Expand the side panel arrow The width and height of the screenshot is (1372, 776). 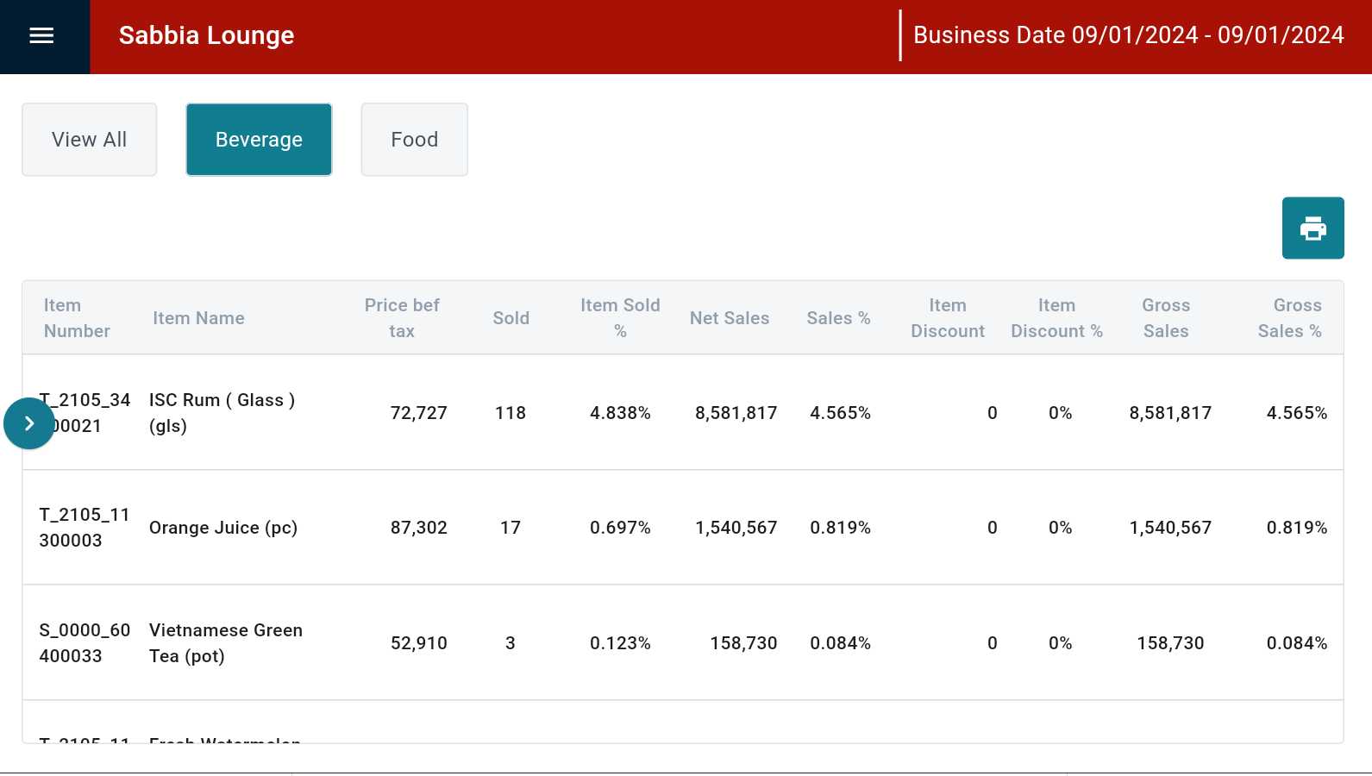[x=29, y=423]
